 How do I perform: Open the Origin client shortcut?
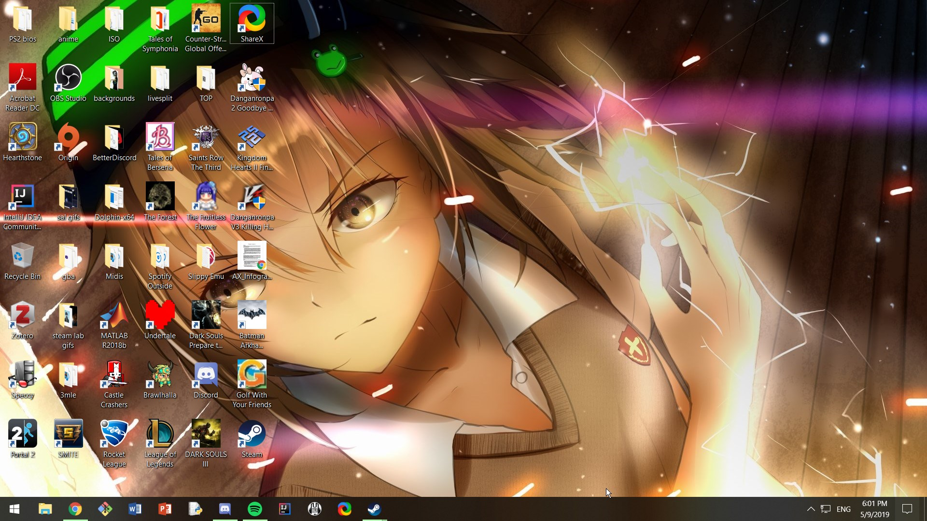coord(68,143)
